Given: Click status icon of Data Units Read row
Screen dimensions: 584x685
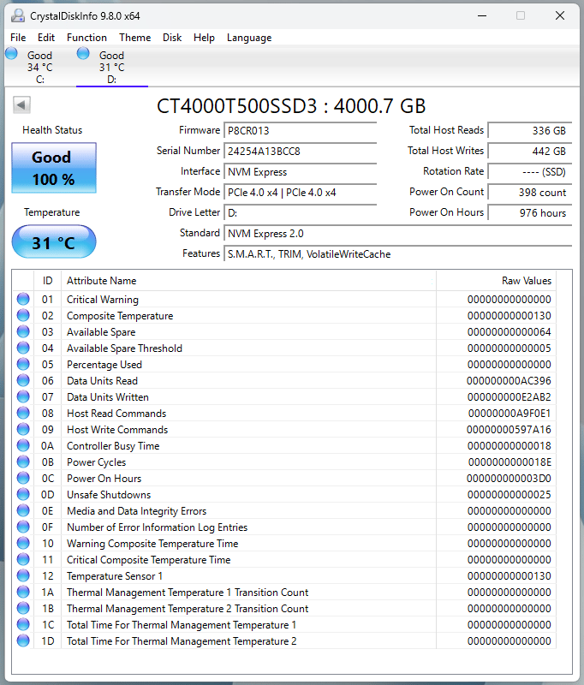Looking at the screenshot, I should click(23, 380).
